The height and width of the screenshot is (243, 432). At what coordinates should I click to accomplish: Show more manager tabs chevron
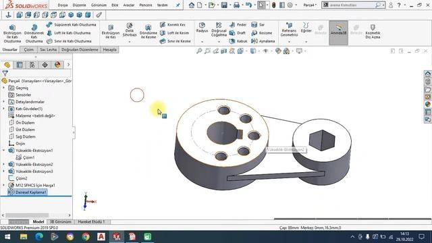pyautogui.click(x=68, y=65)
